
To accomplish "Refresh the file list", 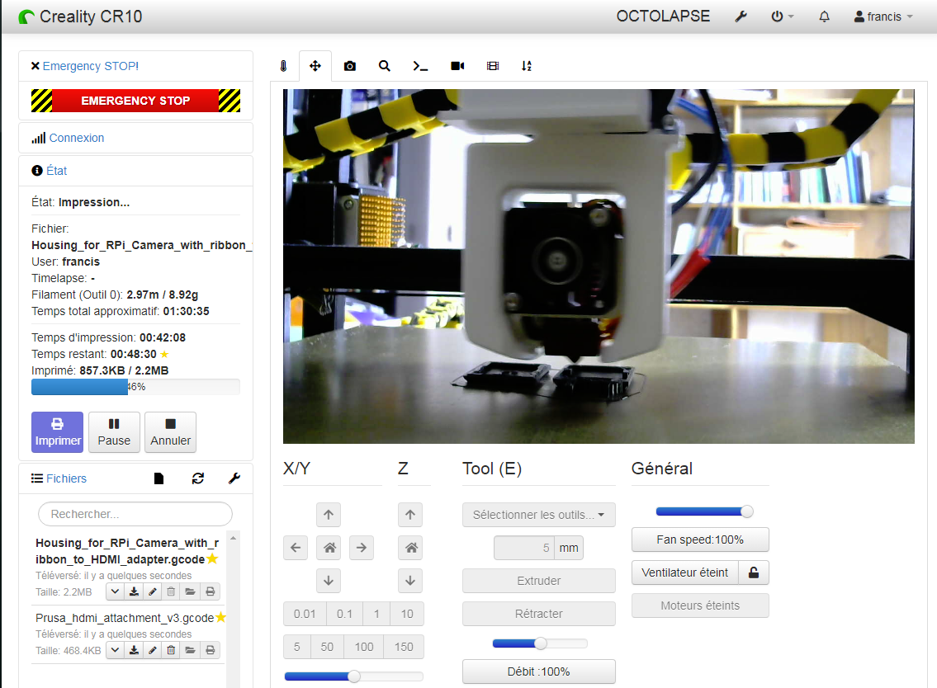I will click(198, 478).
